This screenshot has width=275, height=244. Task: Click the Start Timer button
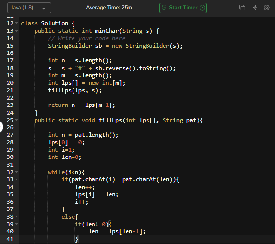(x=183, y=8)
